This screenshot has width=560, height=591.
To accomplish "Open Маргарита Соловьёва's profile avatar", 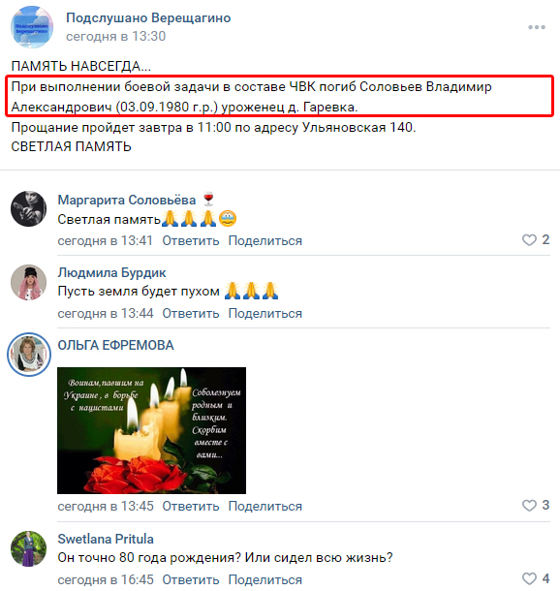I will point(29,208).
